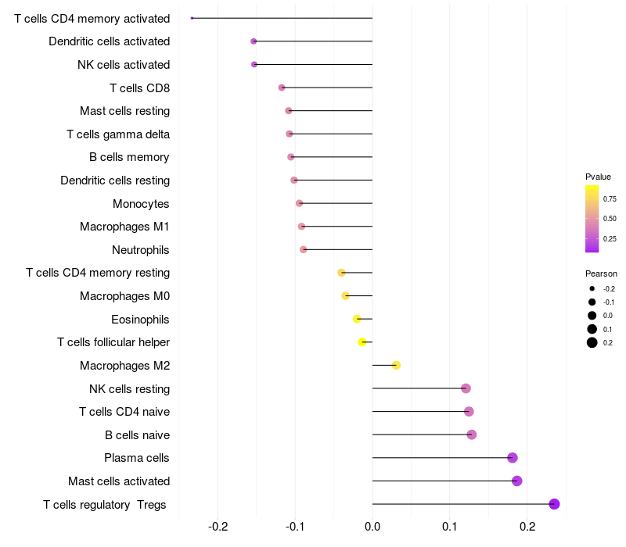Image resolution: width=626 pixels, height=547 pixels.
Task: Click the T cells follicular helper label
Action: tap(113, 342)
